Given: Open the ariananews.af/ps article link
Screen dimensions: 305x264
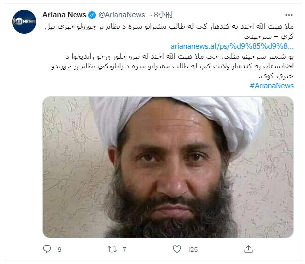Looking at the screenshot, I should coord(232,46).
